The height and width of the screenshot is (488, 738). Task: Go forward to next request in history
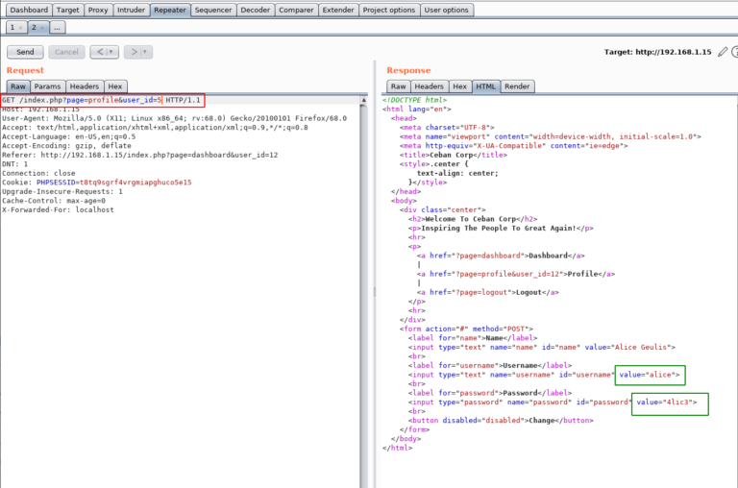tap(132, 52)
